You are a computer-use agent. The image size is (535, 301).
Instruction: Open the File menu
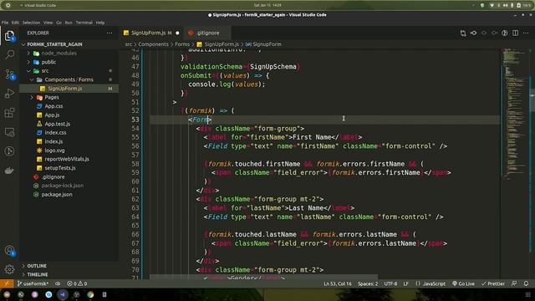click(x=5, y=23)
